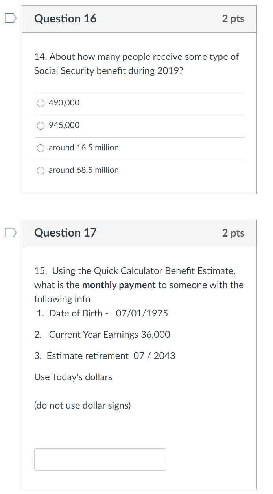Click the "around 16.5 million" label text
This screenshot has height=494, width=273.
coord(84,148)
